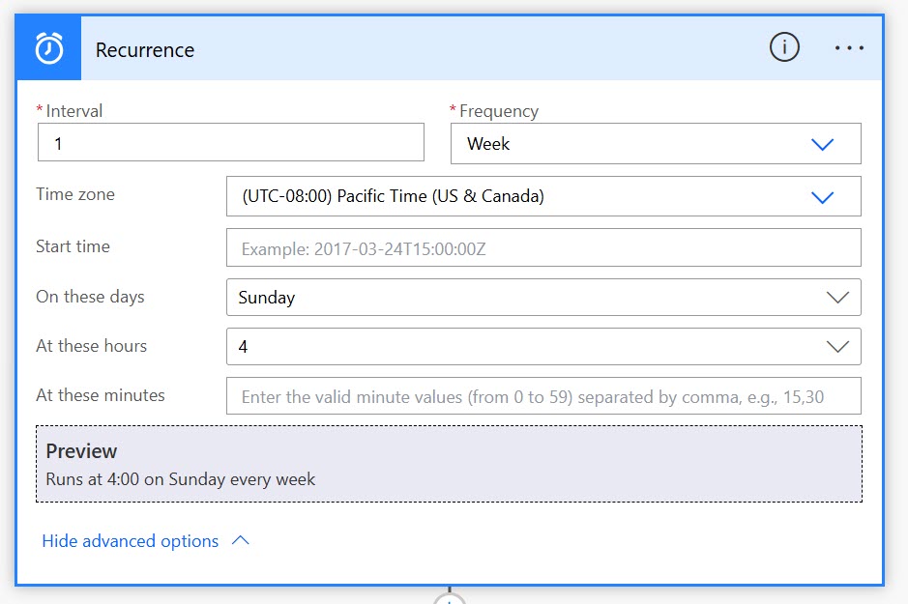The height and width of the screenshot is (604, 908).
Task: Click the Recurrence alarm clock icon
Action: point(47,47)
